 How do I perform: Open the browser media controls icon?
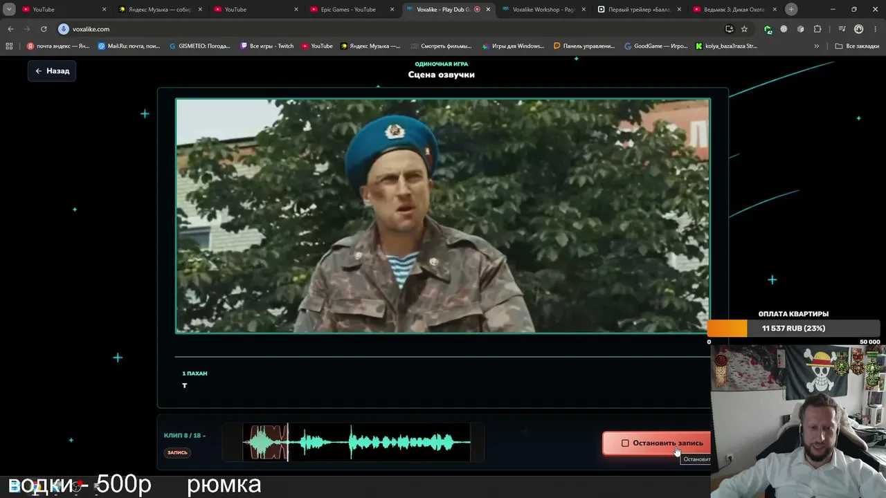pos(842,29)
